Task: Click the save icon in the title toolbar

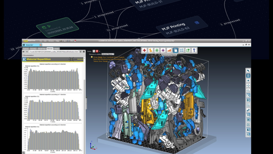Action: [69, 41]
